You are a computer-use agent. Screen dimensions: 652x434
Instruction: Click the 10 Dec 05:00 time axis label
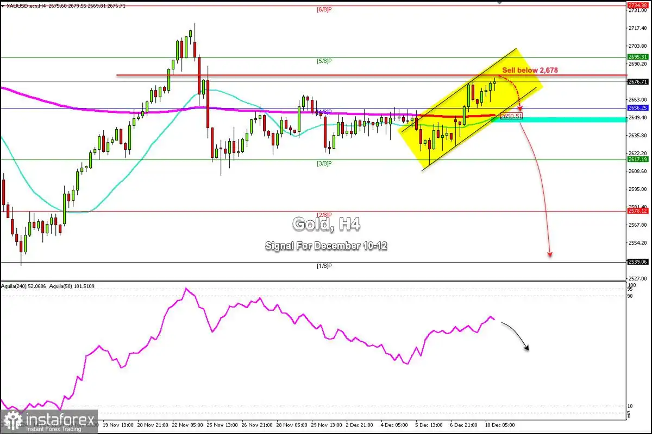tap(500, 425)
